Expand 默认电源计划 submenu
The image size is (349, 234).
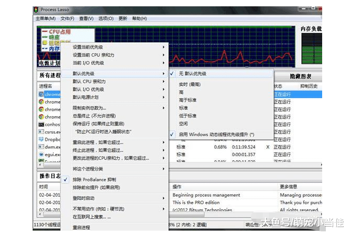pos(115,97)
